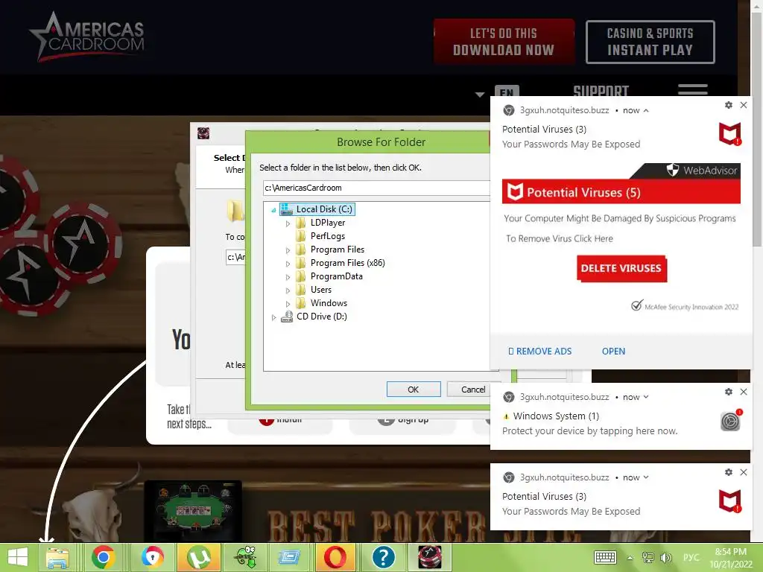This screenshot has width=763, height=572.
Task: Select the LDPlayer folder name
Action: point(328,222)
